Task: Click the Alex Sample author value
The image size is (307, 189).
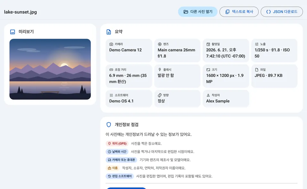Action: click(218, 101)
